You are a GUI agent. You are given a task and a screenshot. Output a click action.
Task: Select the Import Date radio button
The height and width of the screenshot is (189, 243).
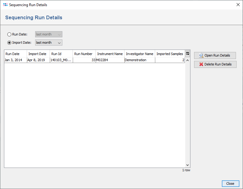9,43
